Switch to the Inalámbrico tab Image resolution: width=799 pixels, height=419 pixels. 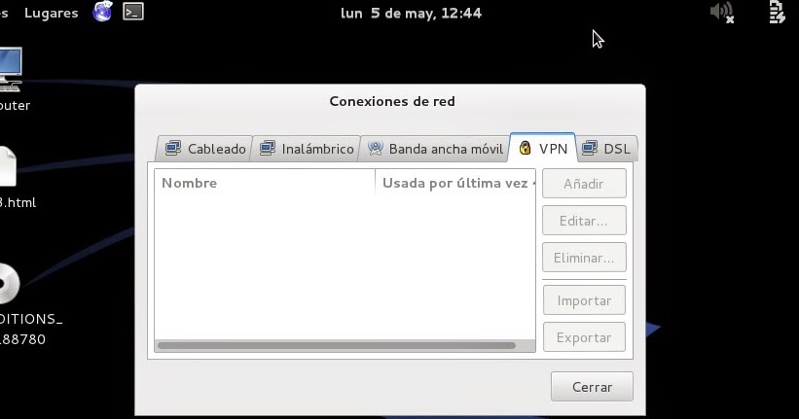(x=306, y=149)
